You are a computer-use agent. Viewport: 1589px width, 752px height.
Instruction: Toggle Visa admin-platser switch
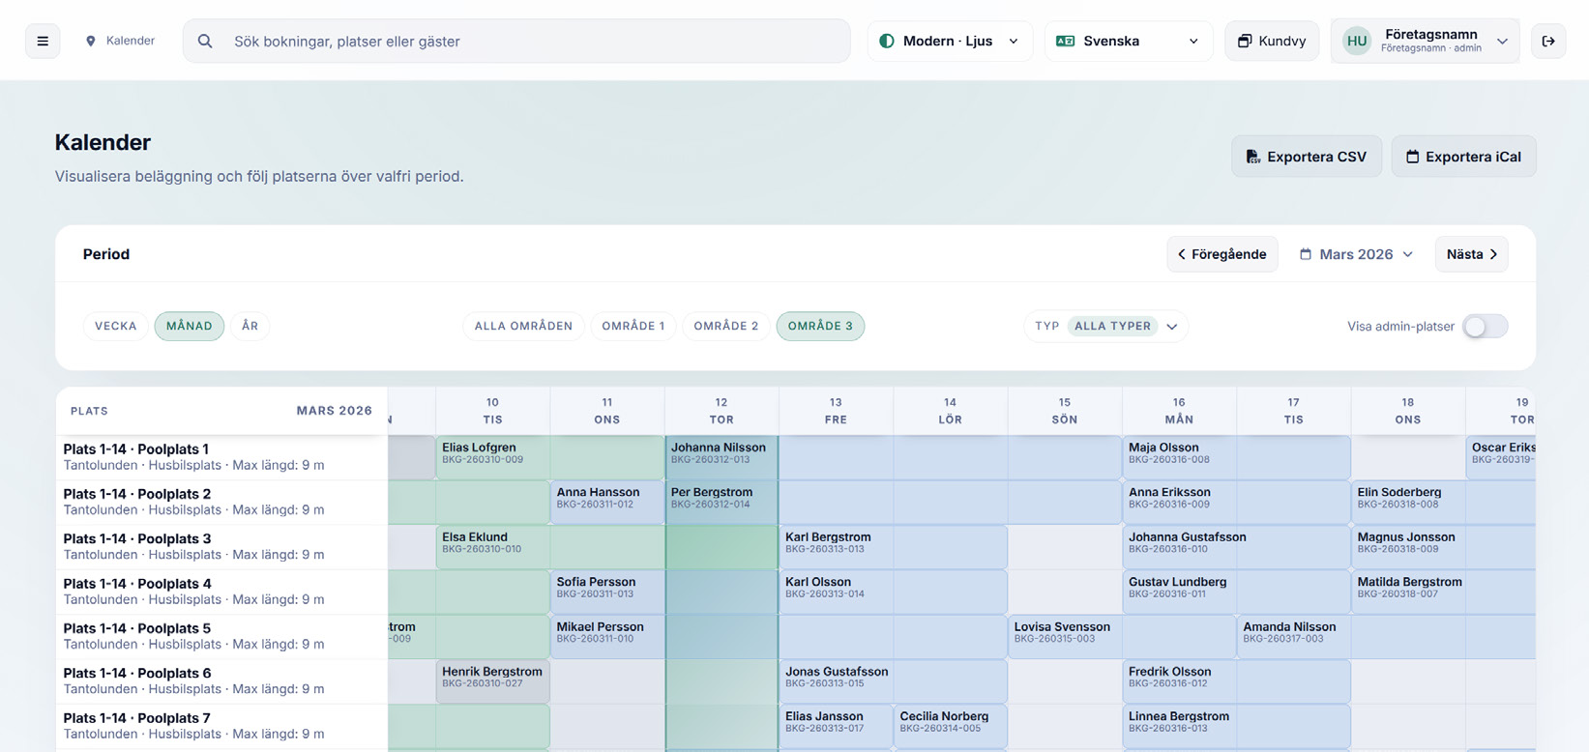(1485, 327)
